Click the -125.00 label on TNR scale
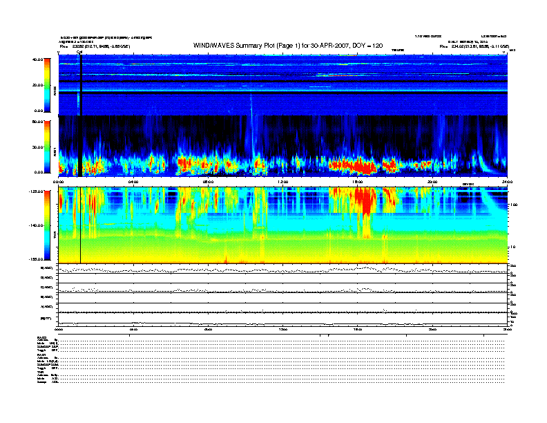Viewport: 547px width, 423px height. [36, 191]
